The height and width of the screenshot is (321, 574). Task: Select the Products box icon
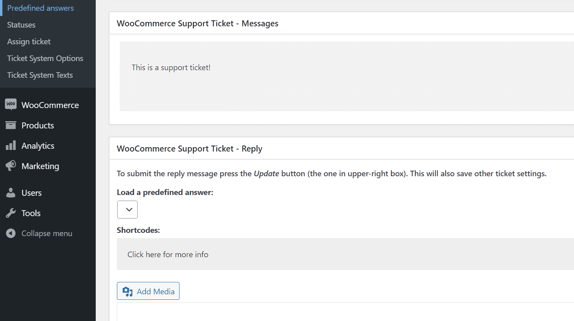(x=10, y=125)
